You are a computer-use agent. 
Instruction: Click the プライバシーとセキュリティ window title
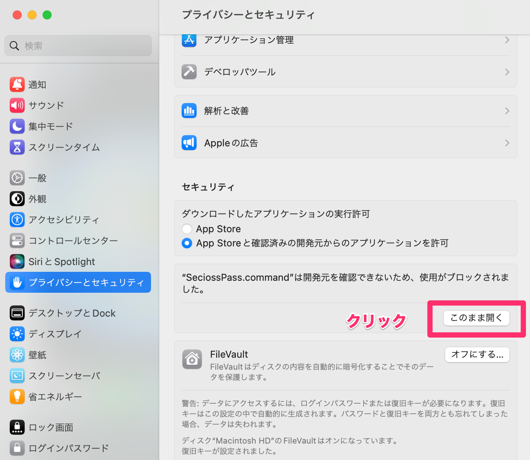248,15
